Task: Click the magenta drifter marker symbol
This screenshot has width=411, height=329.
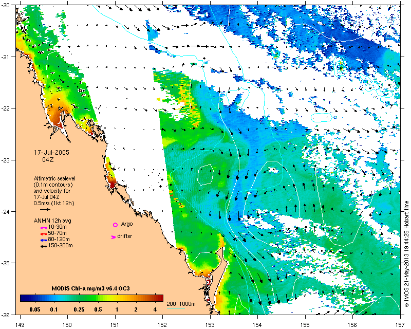Action: (x=114, y=237)
